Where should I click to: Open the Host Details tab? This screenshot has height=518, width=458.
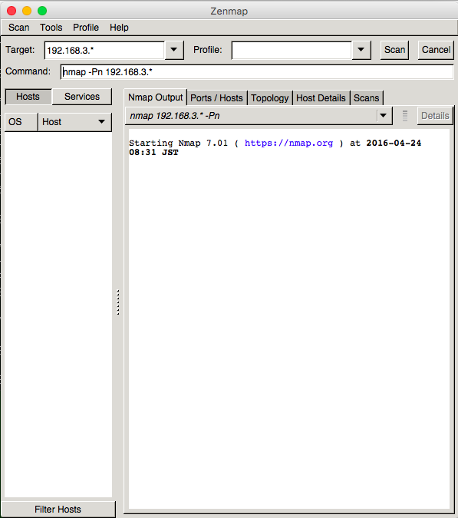click(x=321, y=98)
